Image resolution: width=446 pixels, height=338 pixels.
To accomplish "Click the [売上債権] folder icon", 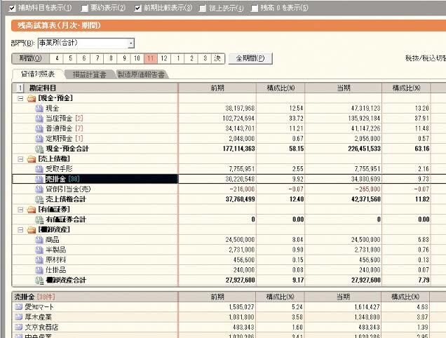I will click(32, 159).
